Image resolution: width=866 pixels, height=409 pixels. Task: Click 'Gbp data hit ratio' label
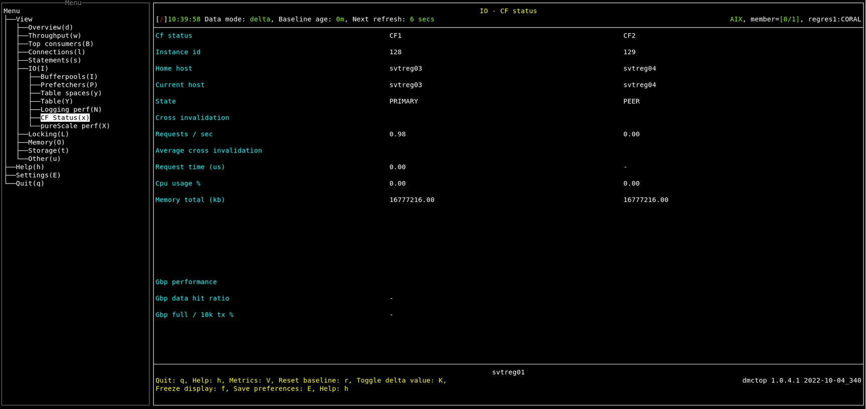[192, 298]
